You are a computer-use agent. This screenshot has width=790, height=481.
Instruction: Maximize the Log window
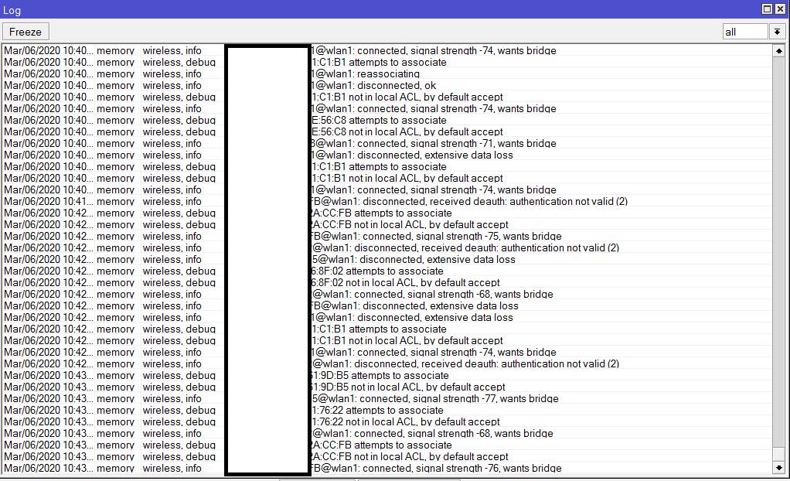[x=767, y=9]
